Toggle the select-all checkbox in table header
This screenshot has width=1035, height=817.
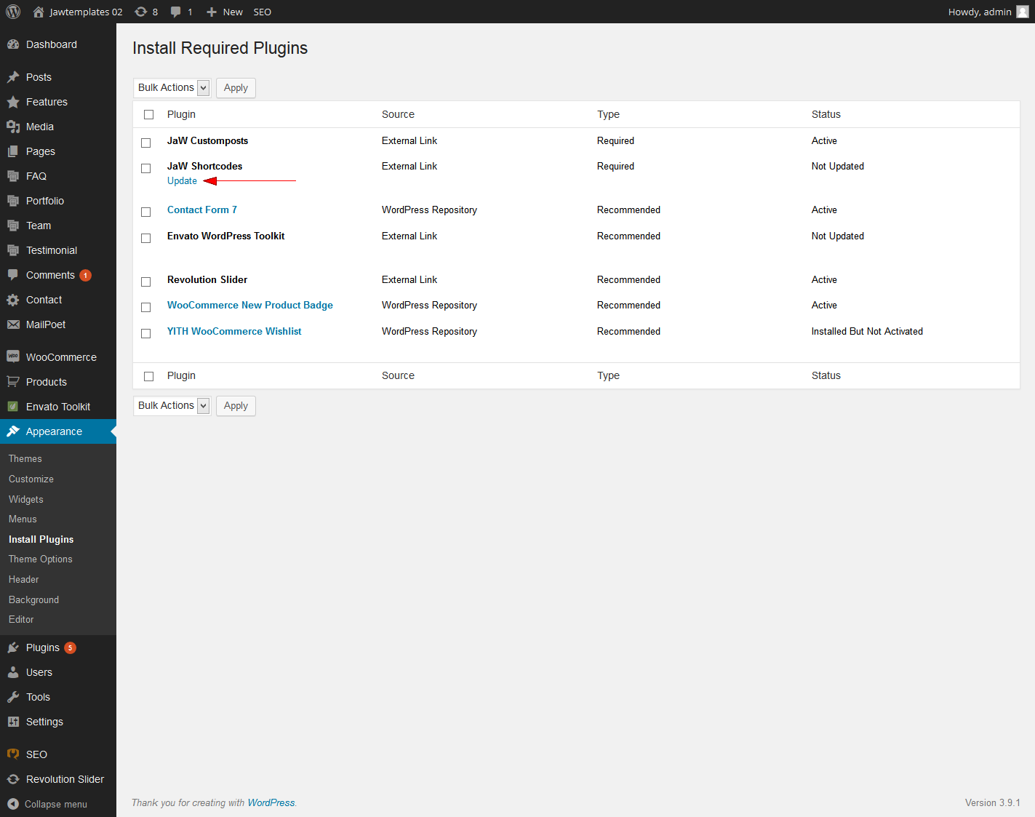click(149, 115)
